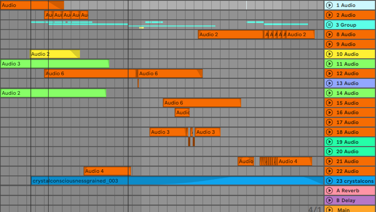Image resolution: width=376 pixels, height=212 pixels.
Task: Click play icon on 10 Audio track
Action: [x=329, y=54]
